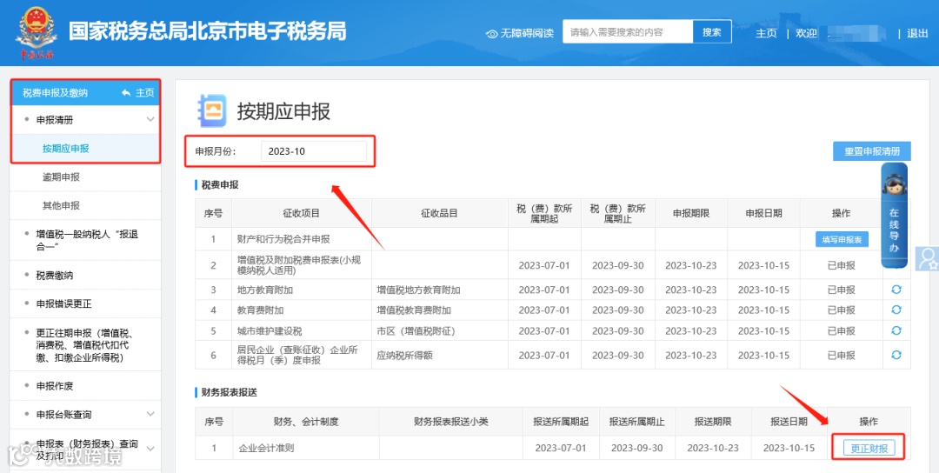Viewport: 939px width, 473px height.
Task: Click the 申报期限 column header
Action: coord(691,213)
